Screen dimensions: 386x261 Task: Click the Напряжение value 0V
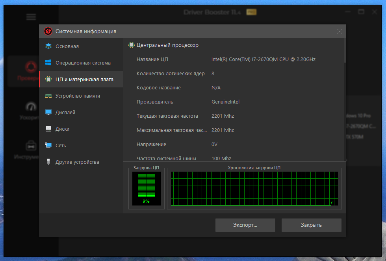click(214, 144)
